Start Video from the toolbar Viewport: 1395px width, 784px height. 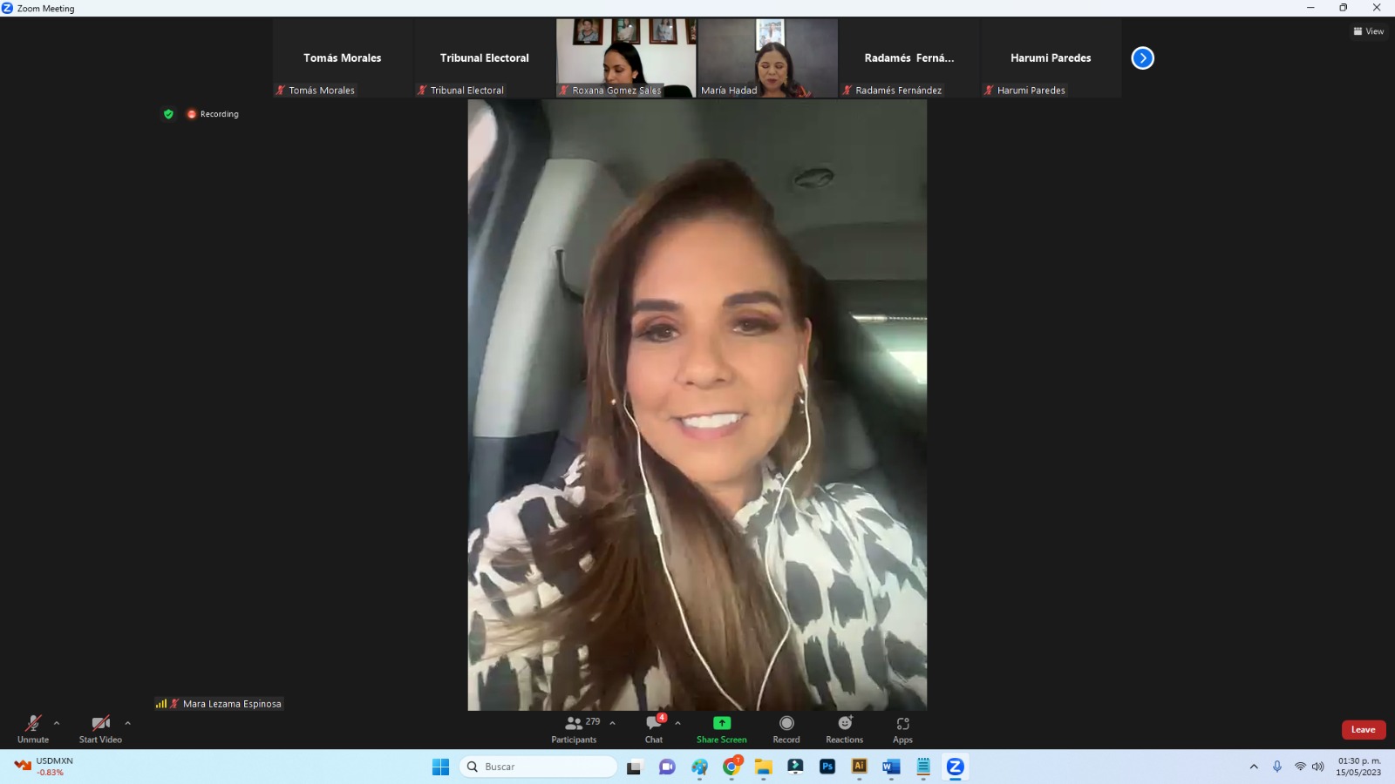tap(100, 729)
